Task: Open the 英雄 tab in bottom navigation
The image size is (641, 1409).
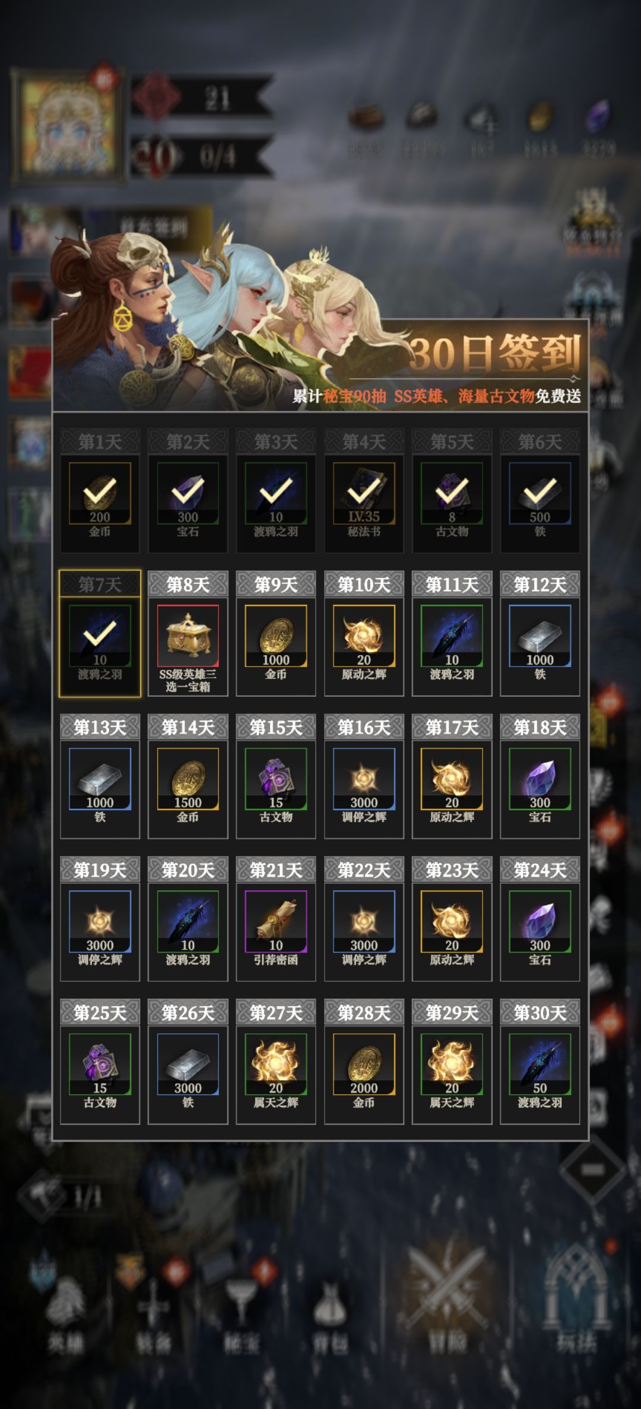Action: (65, 1315)
